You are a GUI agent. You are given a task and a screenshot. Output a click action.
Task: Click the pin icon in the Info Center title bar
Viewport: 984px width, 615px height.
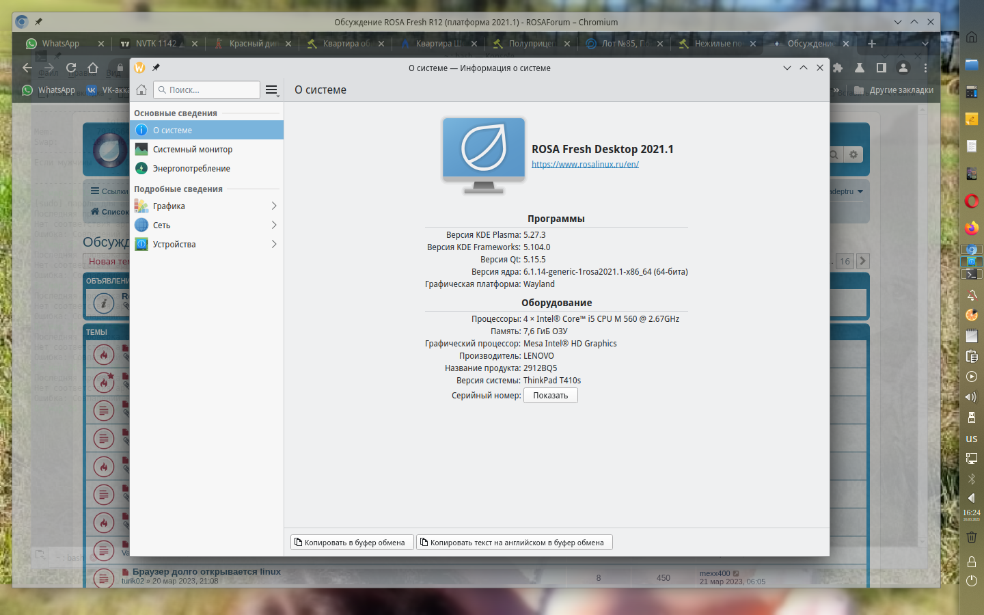pos(156,68)
